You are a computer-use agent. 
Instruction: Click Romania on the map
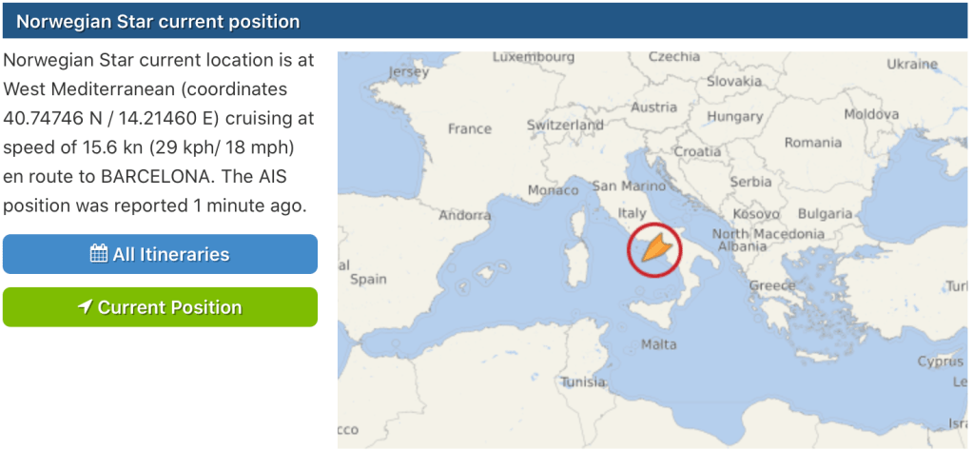(x=812, y=143)
